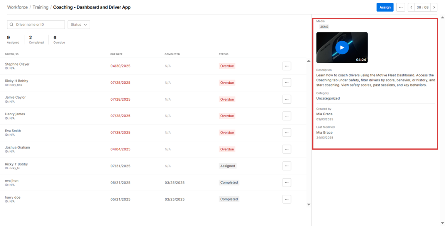The image size is (445, 226).
Task: Expand the Status filter dropdown
Action: pos(79,25)
